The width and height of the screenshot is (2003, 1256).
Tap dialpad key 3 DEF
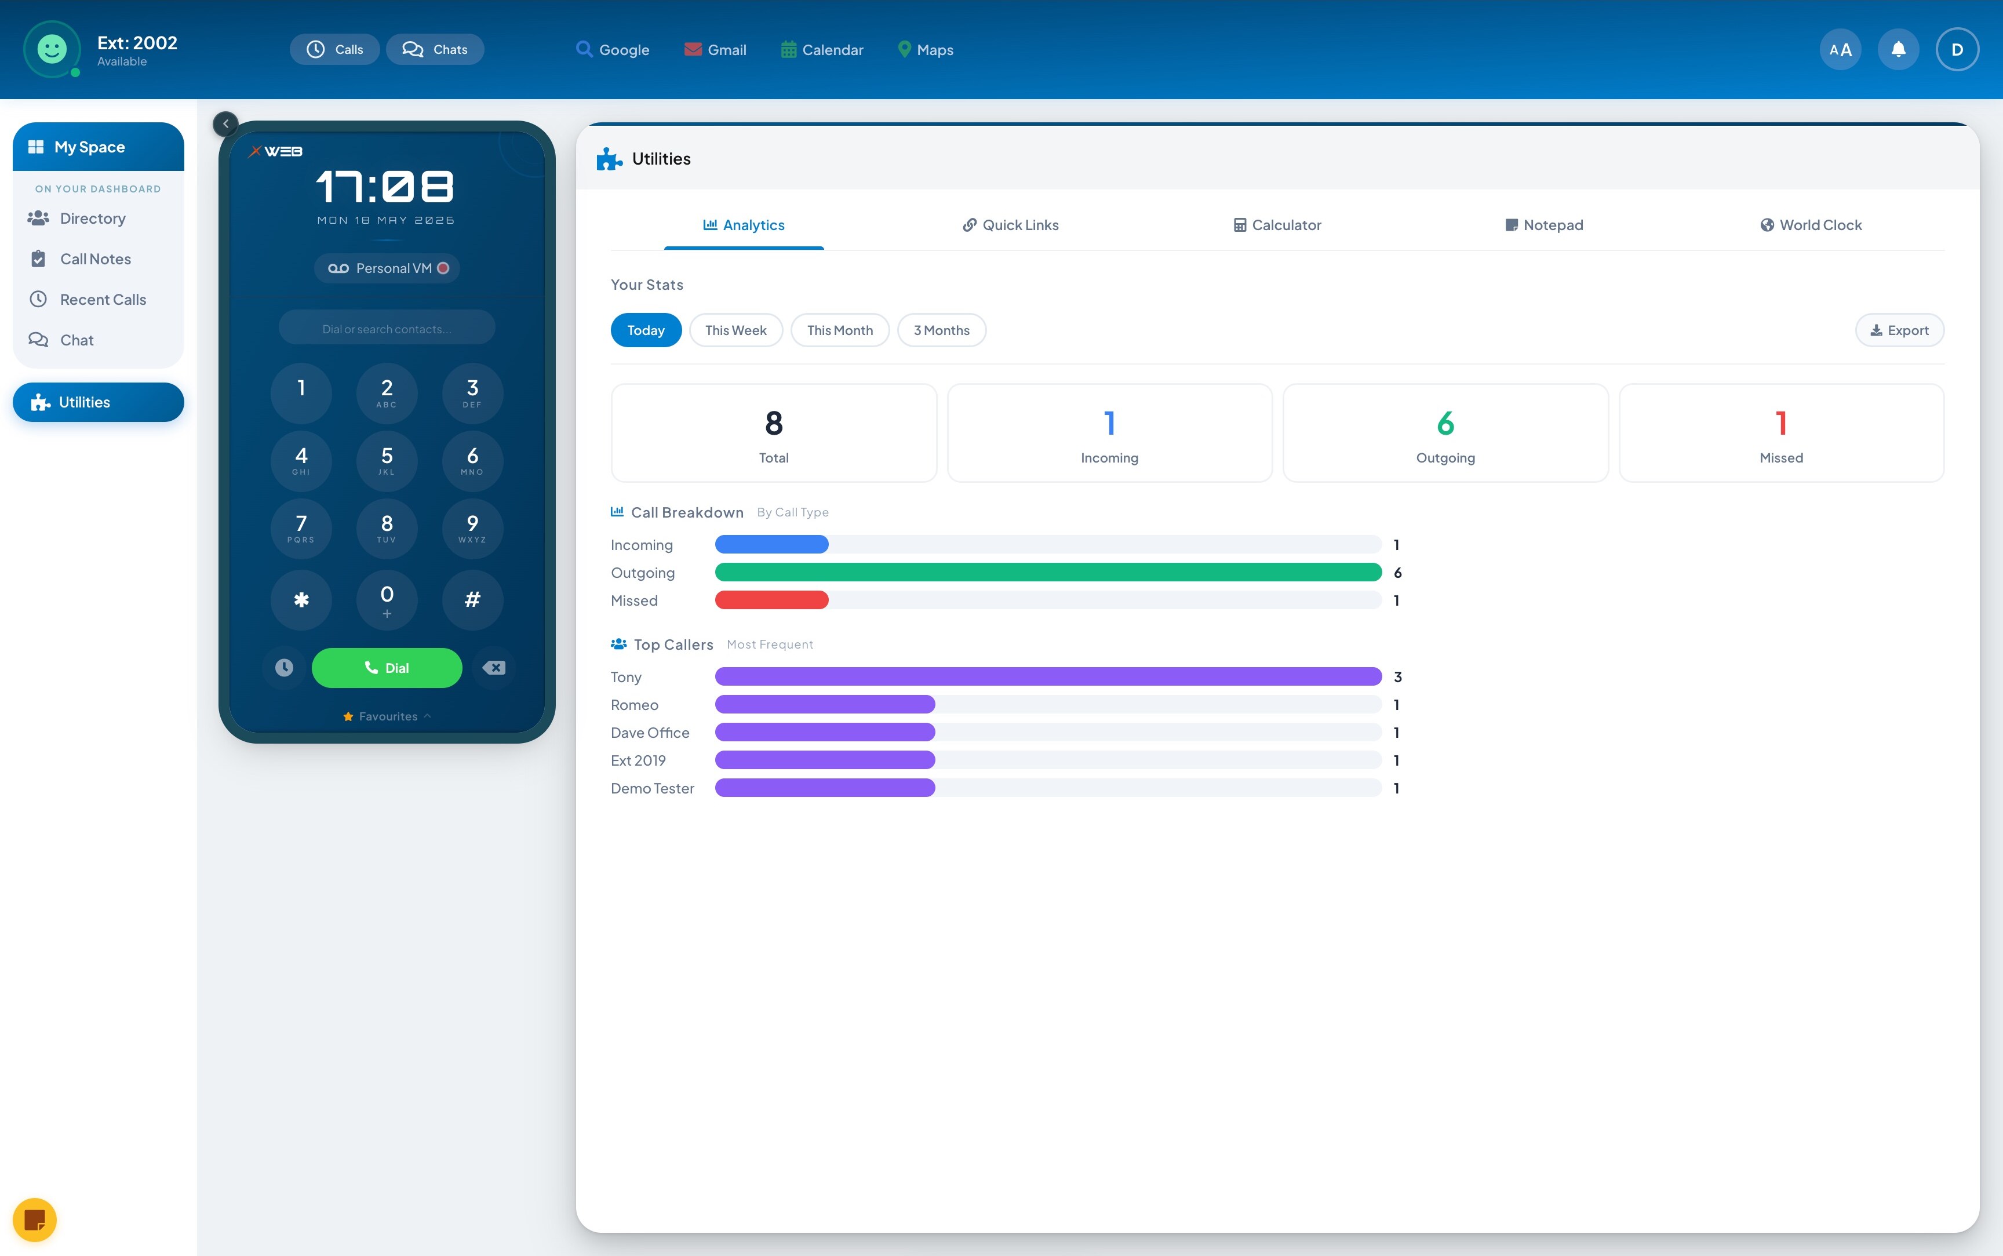tap(472, 393)
